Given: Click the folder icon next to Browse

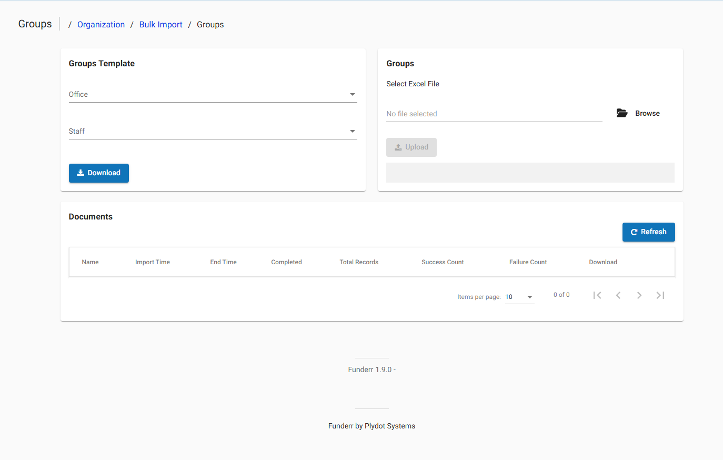Looking at the screenshot, I should 621,113.
